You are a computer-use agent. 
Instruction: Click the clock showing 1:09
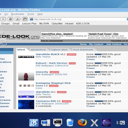(121, 123)
